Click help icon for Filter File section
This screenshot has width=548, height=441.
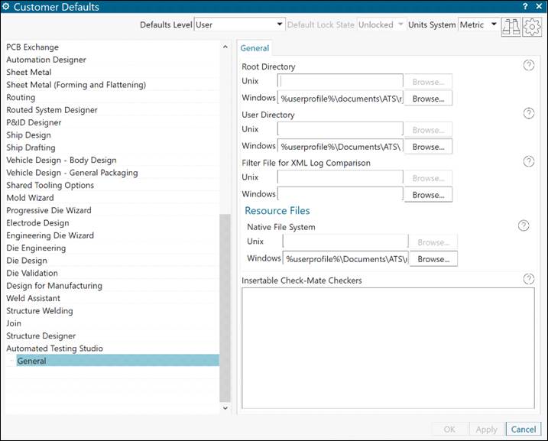pyautogui.click(x=528, y=161)
